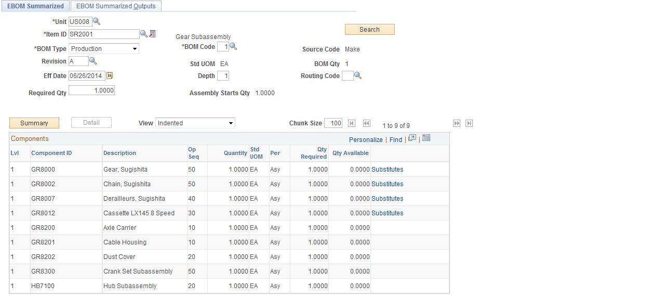Open Substitutes for GR8002 Chain
The width and height of the screenshot is (653, 298).
coord(388,184)
